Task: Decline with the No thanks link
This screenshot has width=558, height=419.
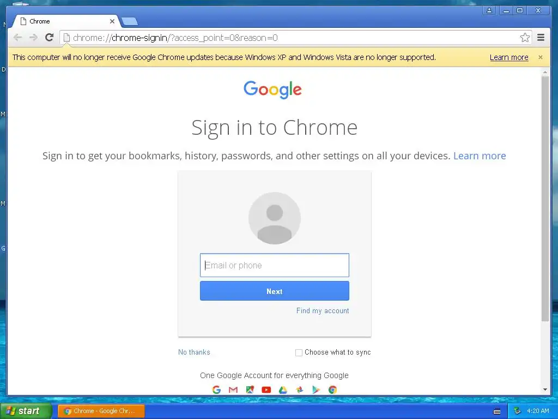Action: (194, 352)
